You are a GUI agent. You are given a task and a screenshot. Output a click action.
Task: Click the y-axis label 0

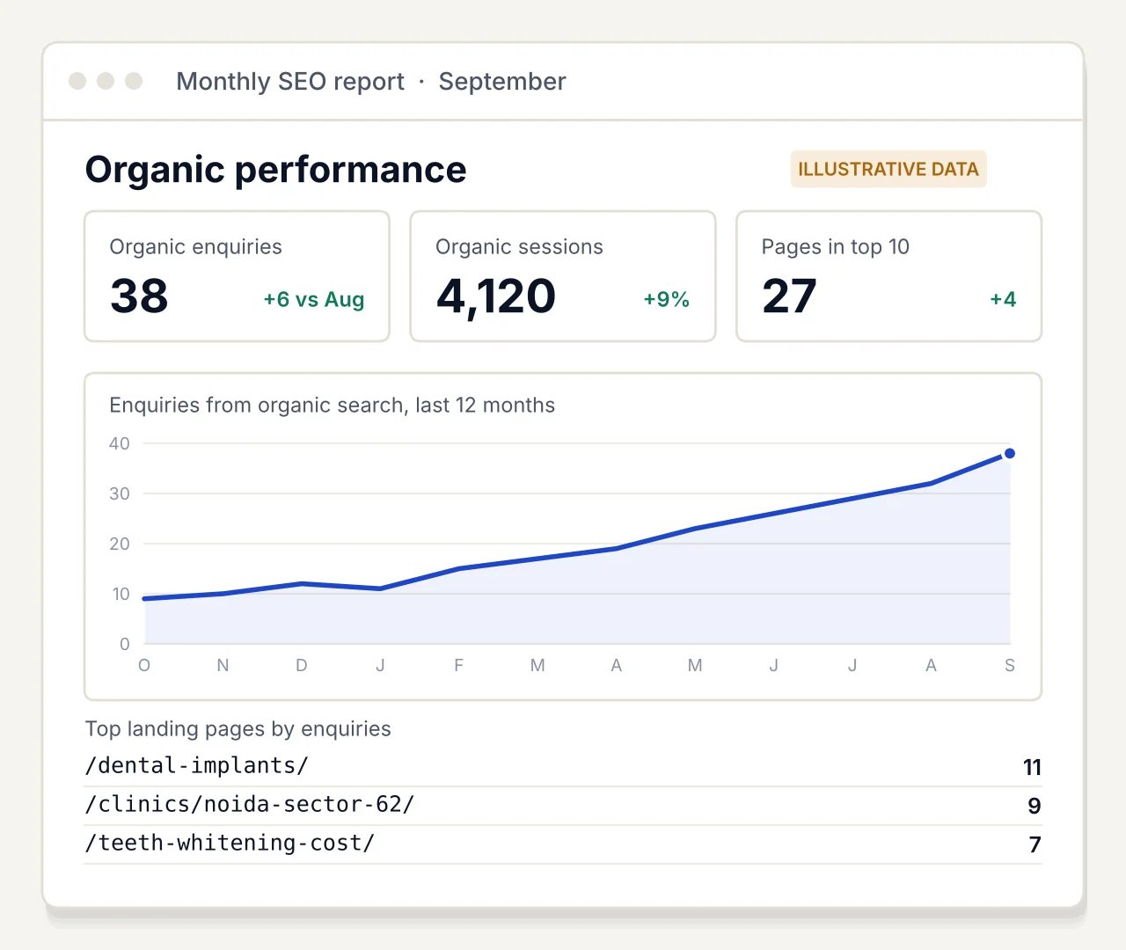pos(125,645)
